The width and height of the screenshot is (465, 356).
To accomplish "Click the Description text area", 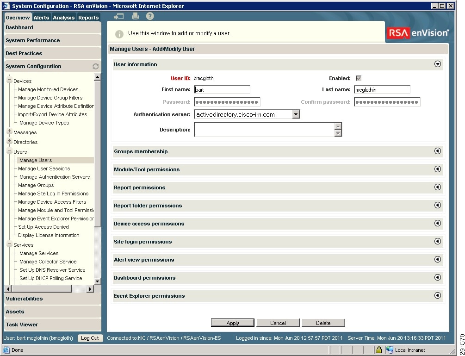I will coord(264,129).
